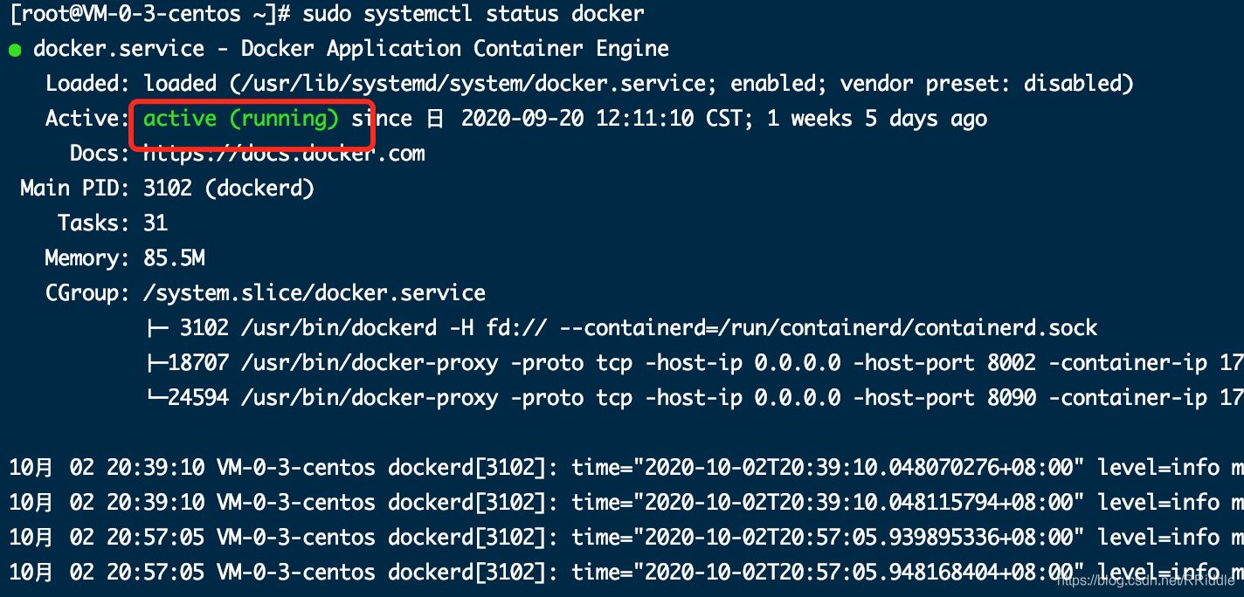Click the '-host-port 8002' argument

944,363
